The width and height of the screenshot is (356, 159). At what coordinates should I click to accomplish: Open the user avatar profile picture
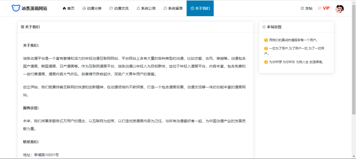pyautogui.click(x=339, y=9)
